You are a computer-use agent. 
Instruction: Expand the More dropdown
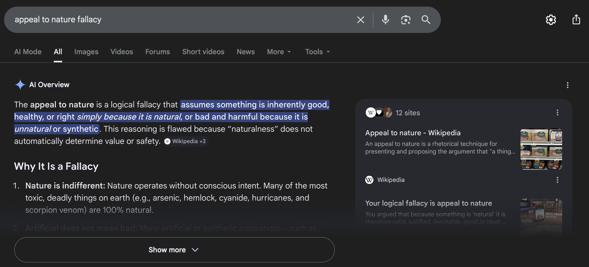click(279, 52)
